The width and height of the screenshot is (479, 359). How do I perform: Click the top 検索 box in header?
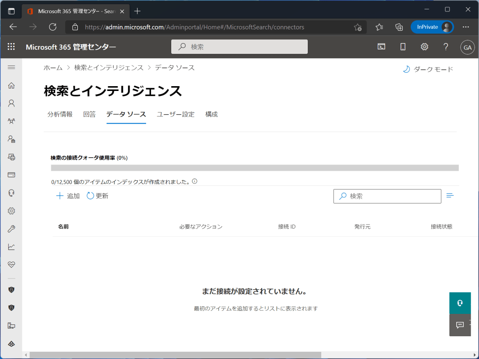coord(239,47)
